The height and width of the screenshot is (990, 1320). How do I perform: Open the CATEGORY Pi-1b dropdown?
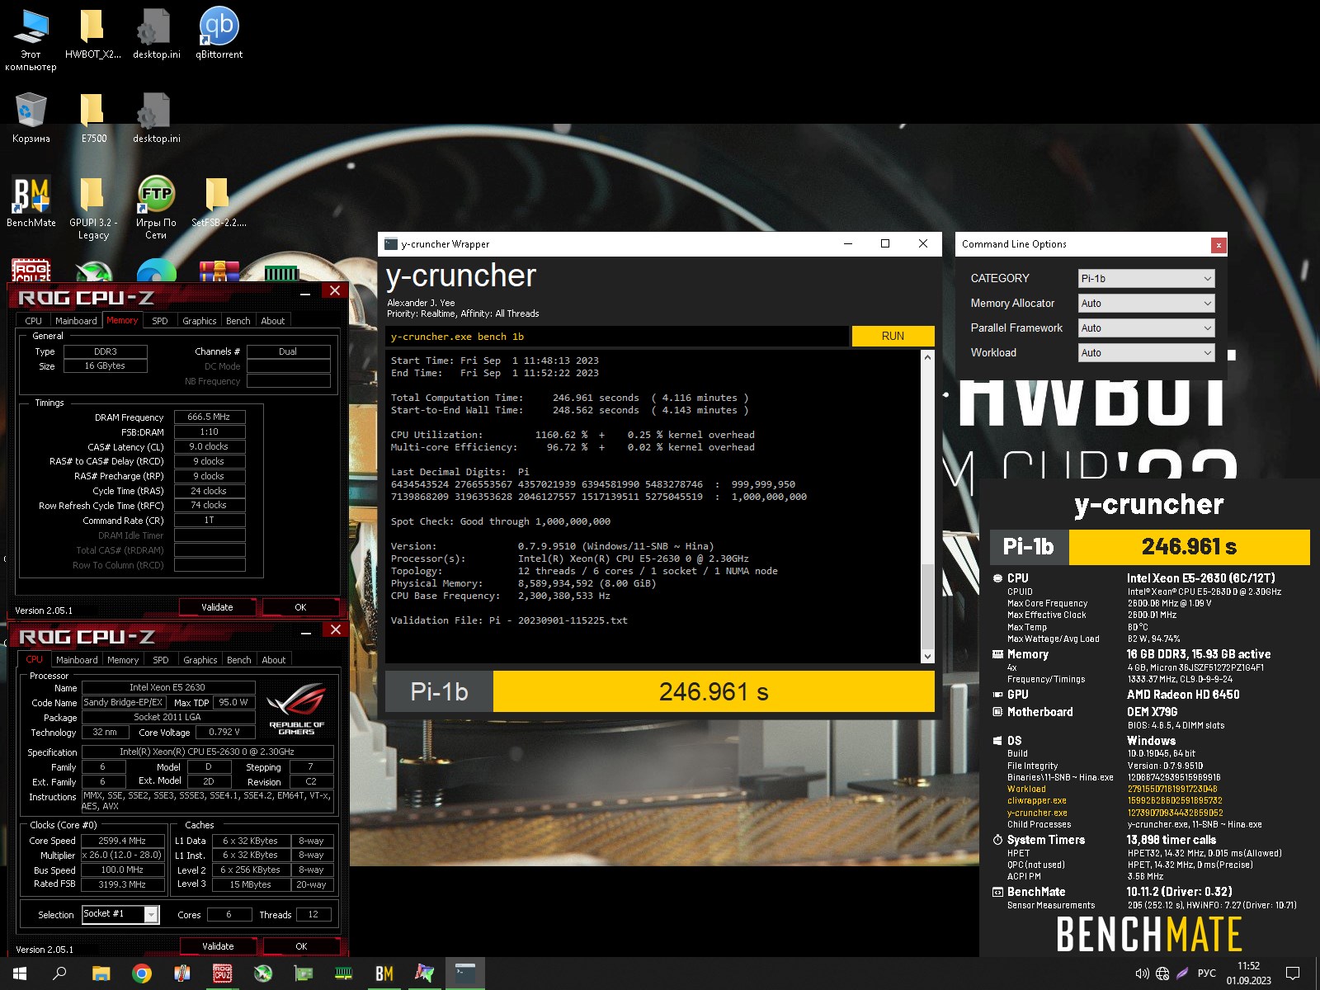[x=1146, y=278]
